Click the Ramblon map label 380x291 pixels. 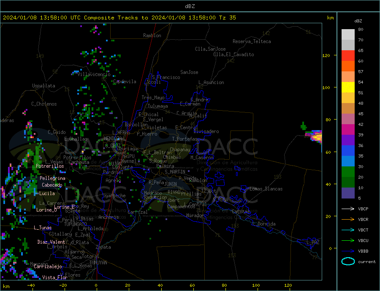tap(152, 35)
